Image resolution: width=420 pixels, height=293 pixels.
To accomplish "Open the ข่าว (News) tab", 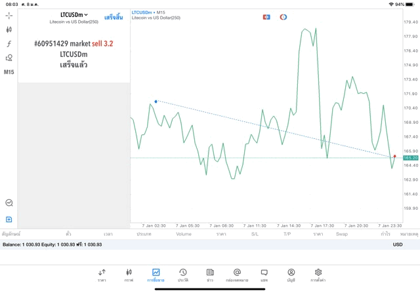I will click(x=210, y=275).
